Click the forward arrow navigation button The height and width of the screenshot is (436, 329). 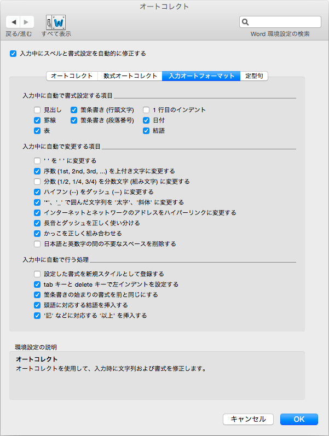click(x=27, y=22)
